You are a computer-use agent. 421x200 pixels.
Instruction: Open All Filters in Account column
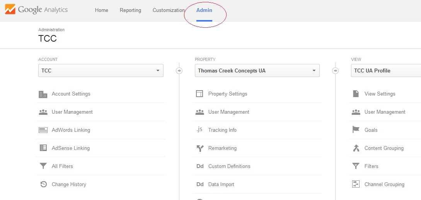point(62,166)
